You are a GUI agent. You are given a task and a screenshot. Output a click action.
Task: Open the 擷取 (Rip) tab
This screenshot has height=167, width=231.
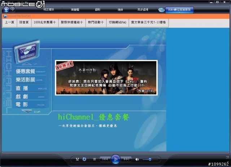(98, 10)
